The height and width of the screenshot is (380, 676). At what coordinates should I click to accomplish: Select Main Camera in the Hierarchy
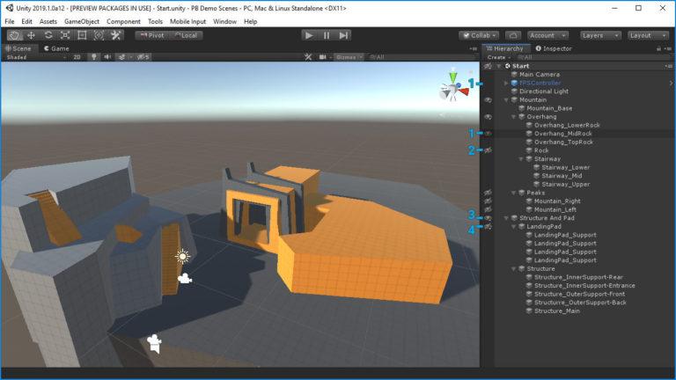point(540,75)
